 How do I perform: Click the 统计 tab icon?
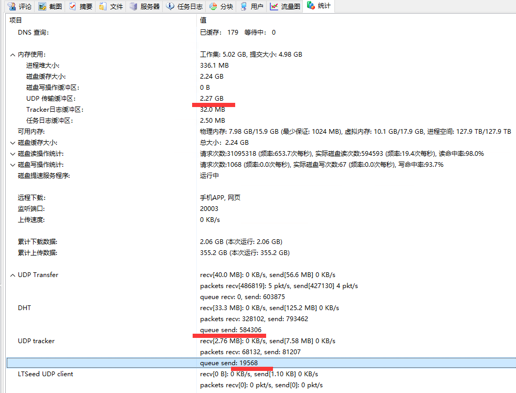click(311, 5)
